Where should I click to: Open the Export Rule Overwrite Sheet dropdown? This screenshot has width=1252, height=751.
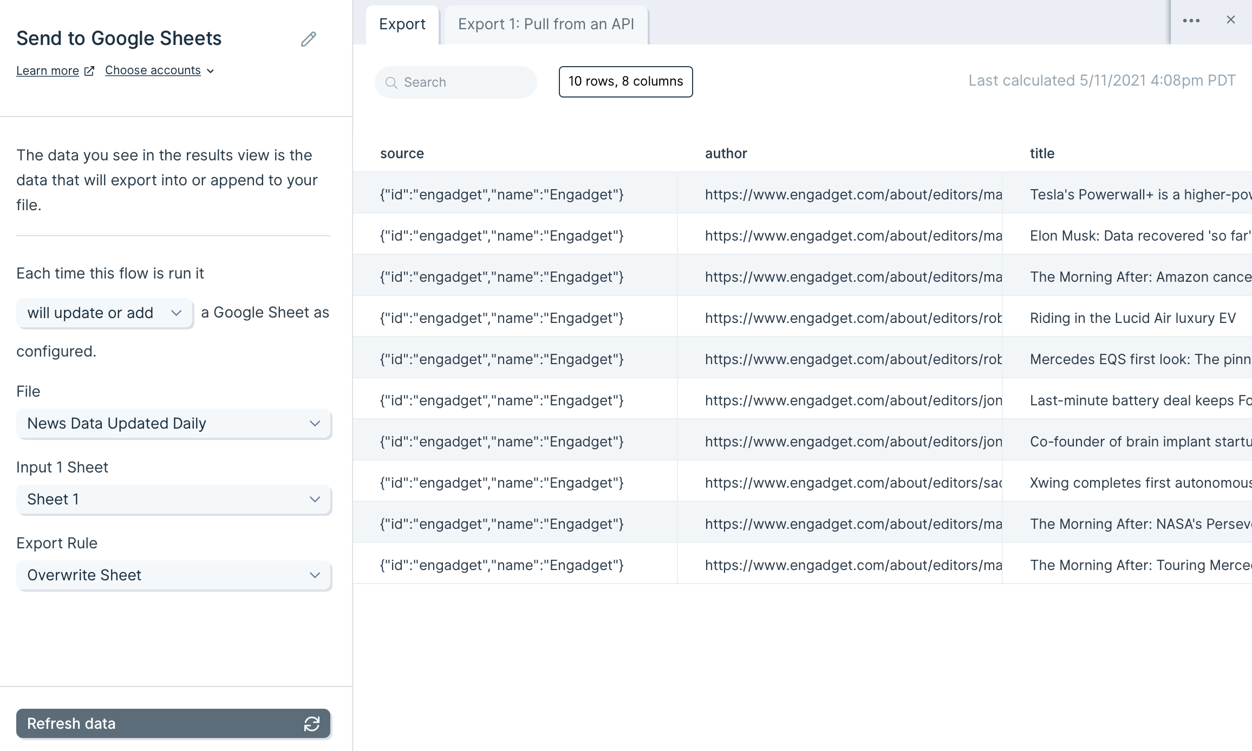[x=173, y=575]
